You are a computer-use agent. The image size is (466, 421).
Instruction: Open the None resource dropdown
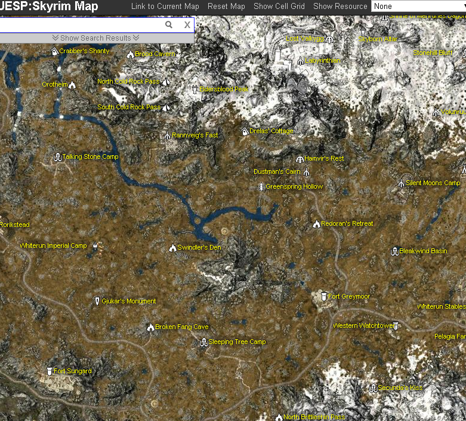[418, 6]
